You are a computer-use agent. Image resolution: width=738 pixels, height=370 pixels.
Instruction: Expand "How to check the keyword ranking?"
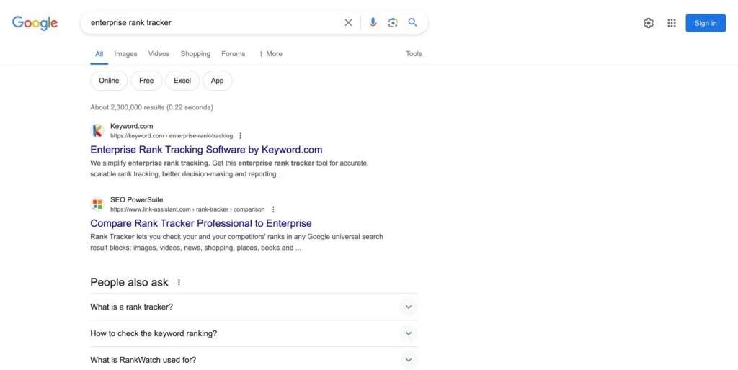408,334
